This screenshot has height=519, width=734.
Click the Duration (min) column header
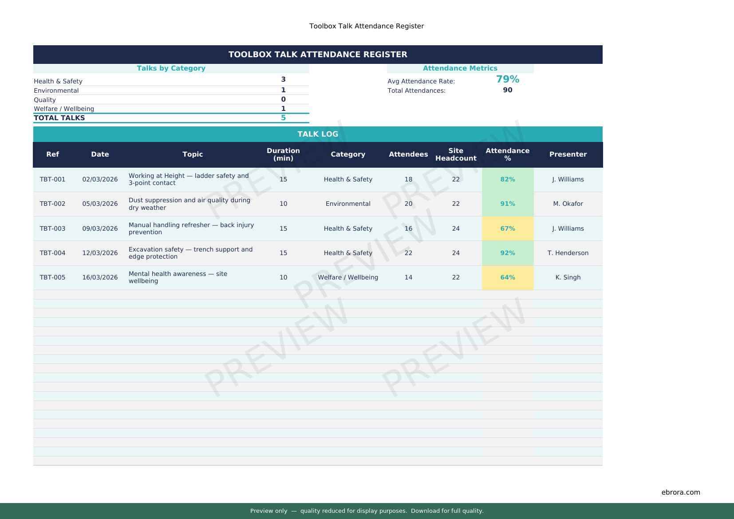[283, 154]
